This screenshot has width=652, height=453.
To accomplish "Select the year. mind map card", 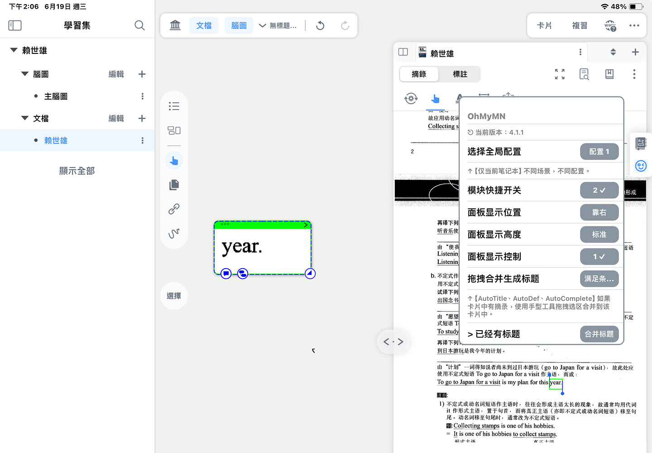I will (x=263, y=247).
